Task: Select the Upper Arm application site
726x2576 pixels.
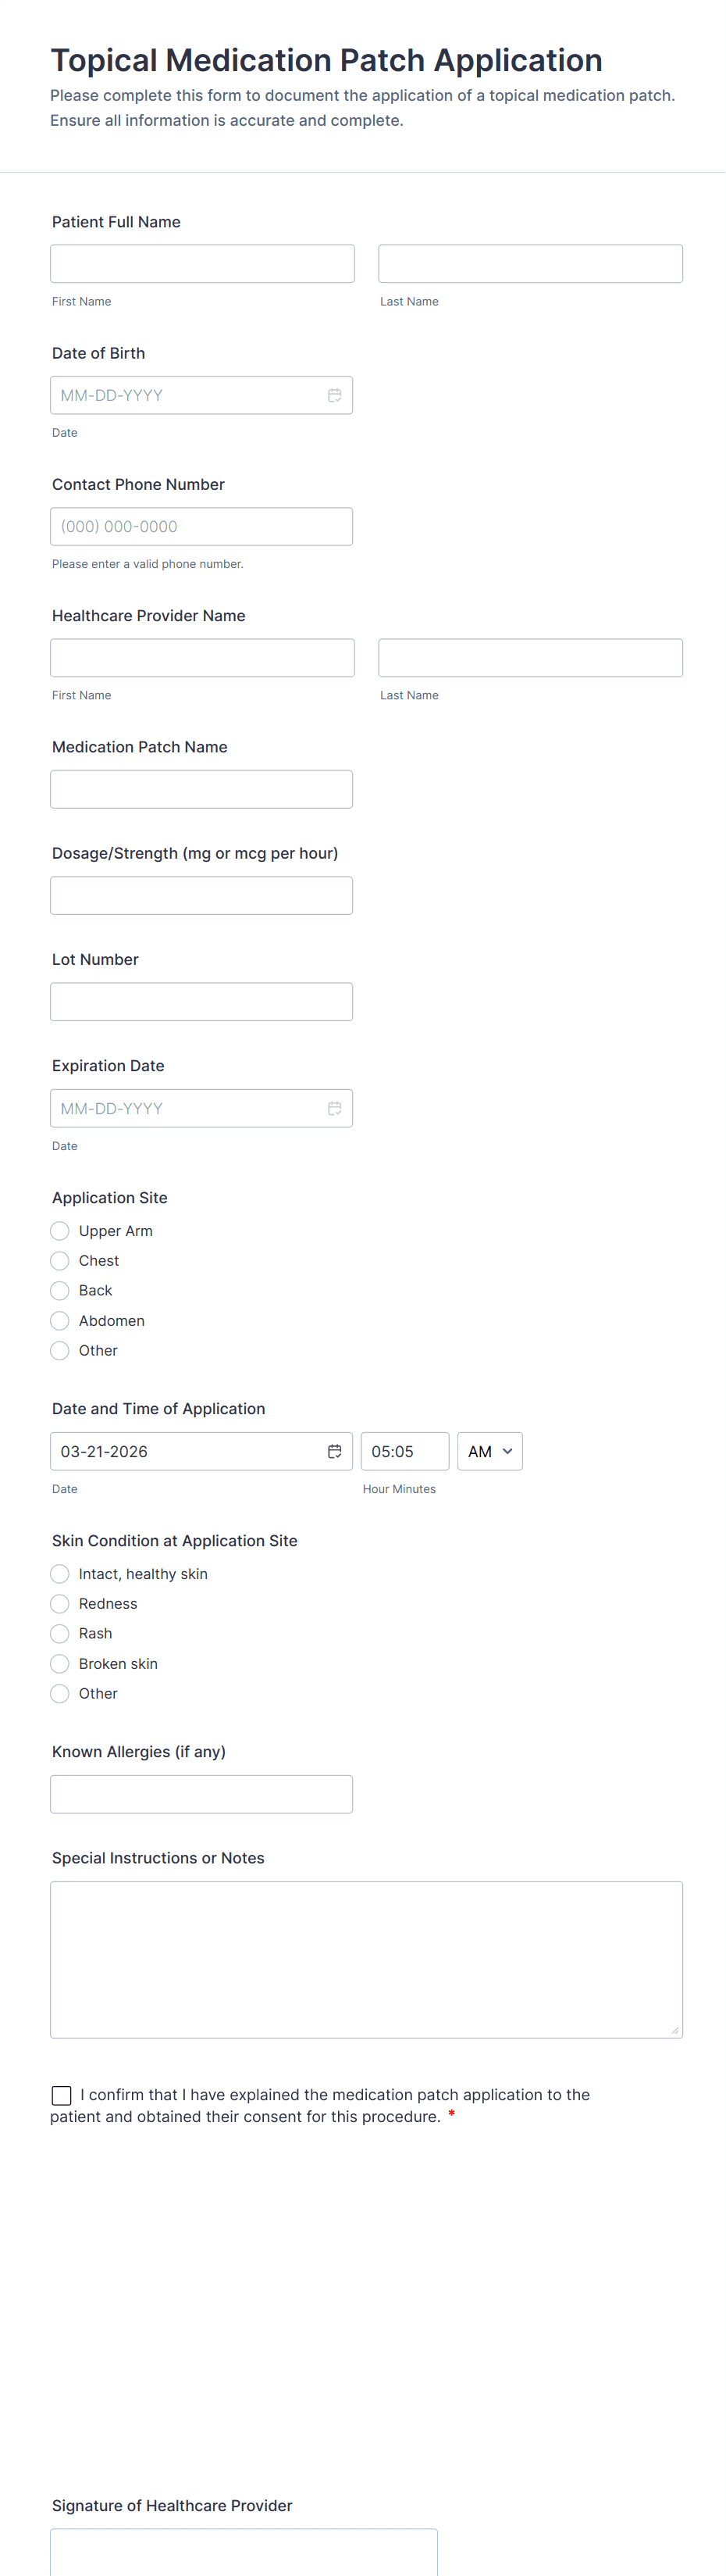Action: [x=60, y=1231]
